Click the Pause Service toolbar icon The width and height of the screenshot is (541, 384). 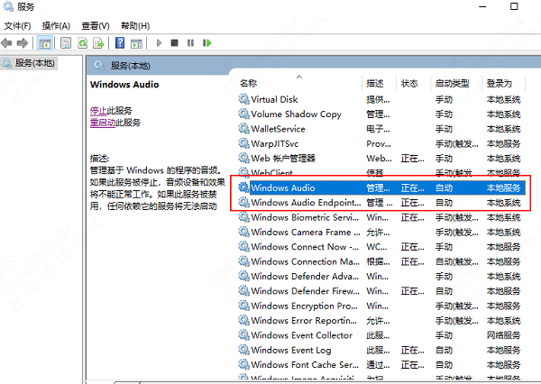click(190, 42)
